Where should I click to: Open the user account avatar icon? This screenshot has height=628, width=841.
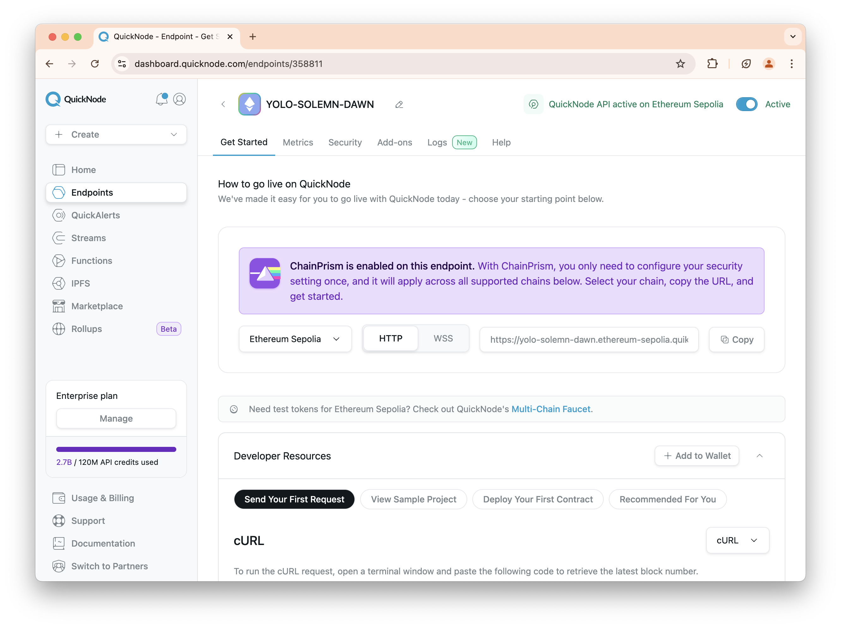click(x=179, y=99)
